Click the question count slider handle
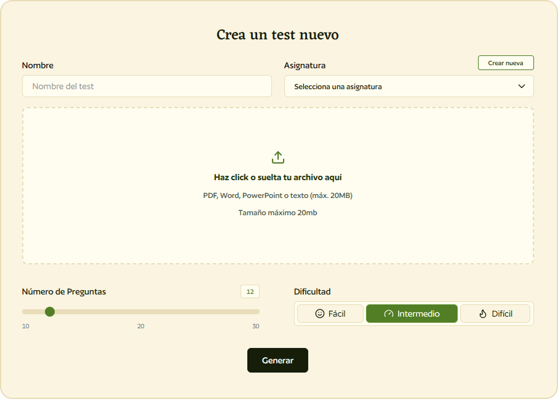This screenshot has width=558, height=399. tap(50, 312)
